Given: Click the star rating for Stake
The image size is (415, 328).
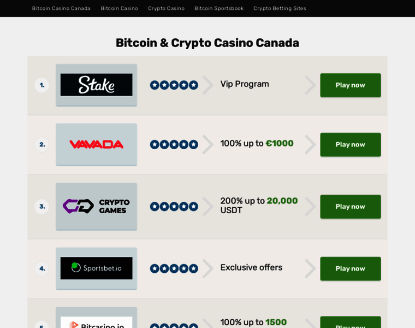Looking at the screenshot, I should (174, 85).
